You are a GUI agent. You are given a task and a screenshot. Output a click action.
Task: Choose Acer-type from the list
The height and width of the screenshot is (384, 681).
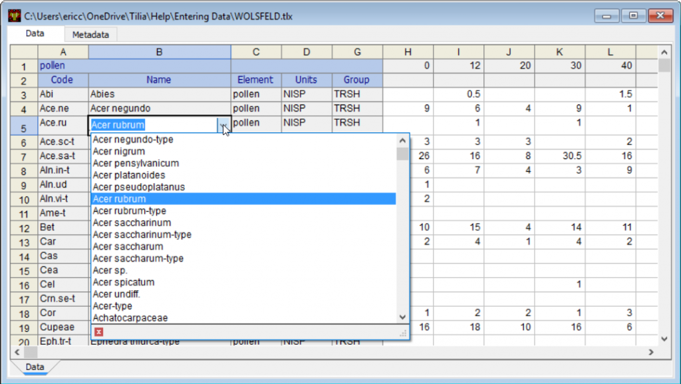click(243, 306)
